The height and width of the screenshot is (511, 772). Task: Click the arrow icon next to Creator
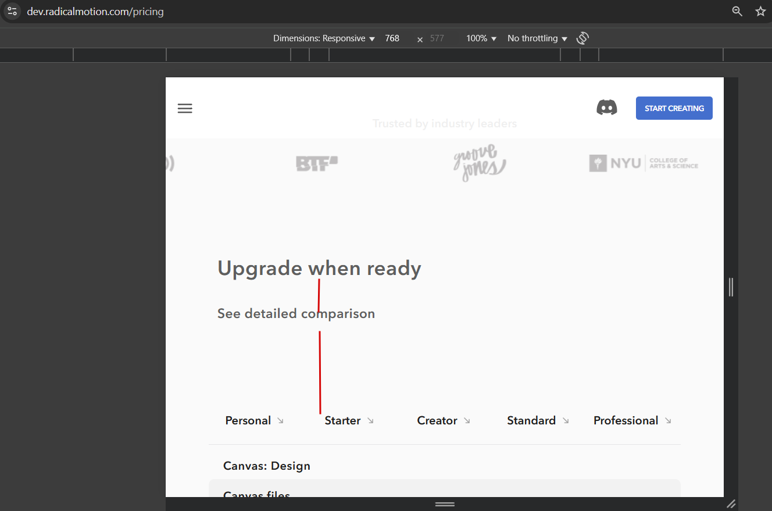pos(467,420)
